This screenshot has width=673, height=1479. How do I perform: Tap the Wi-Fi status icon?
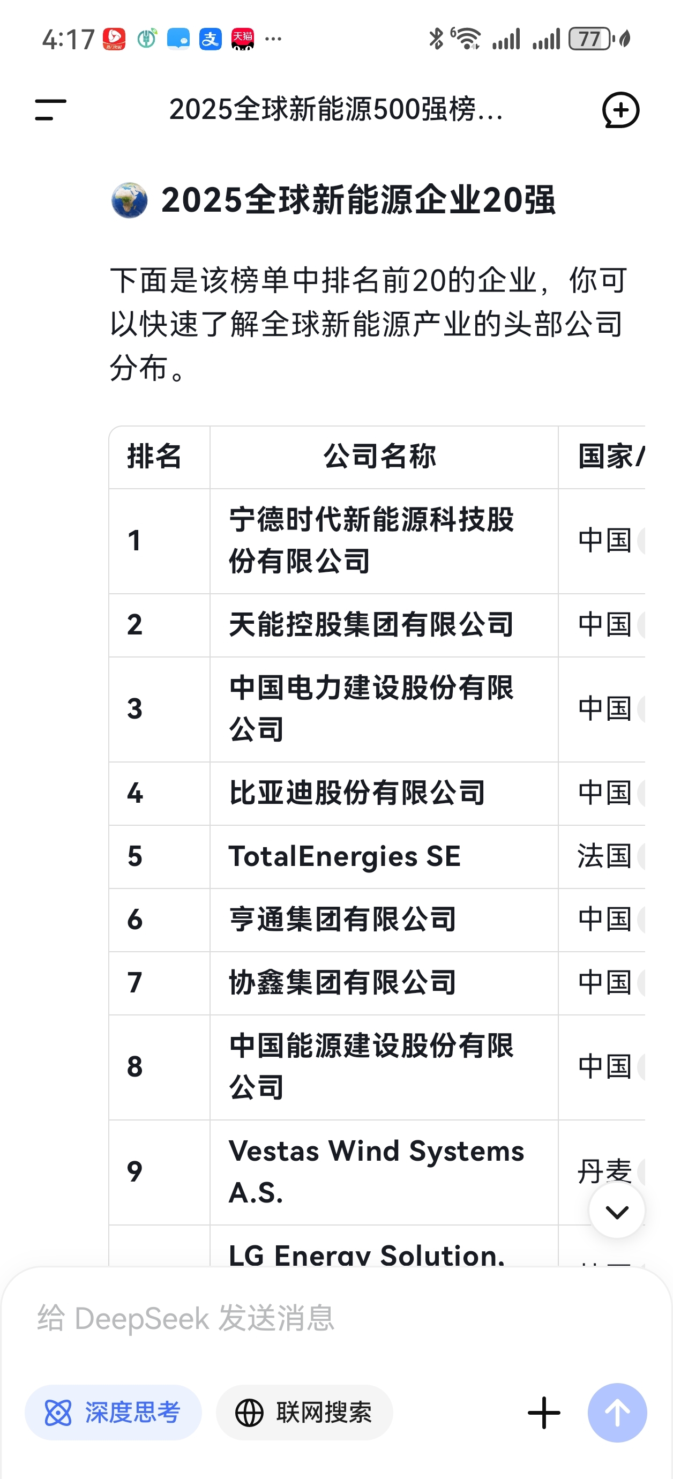coord(467,39)
